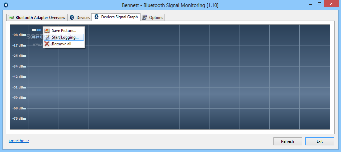Click the Save Picture menu icon

click(x=47, y=31)
